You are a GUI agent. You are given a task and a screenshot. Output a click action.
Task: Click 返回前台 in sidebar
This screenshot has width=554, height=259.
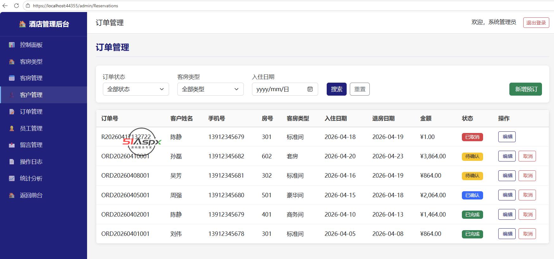point(44,195)
